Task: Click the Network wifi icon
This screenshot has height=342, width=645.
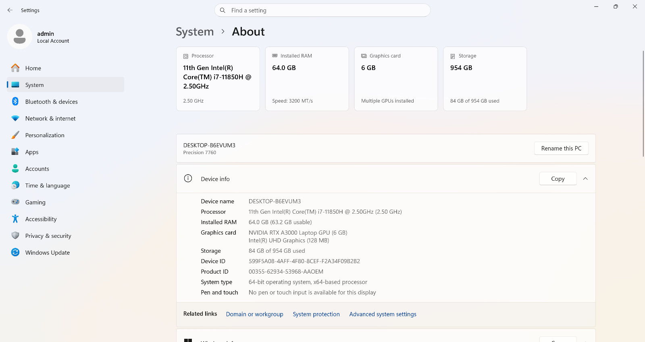Action: pos(15,118)
